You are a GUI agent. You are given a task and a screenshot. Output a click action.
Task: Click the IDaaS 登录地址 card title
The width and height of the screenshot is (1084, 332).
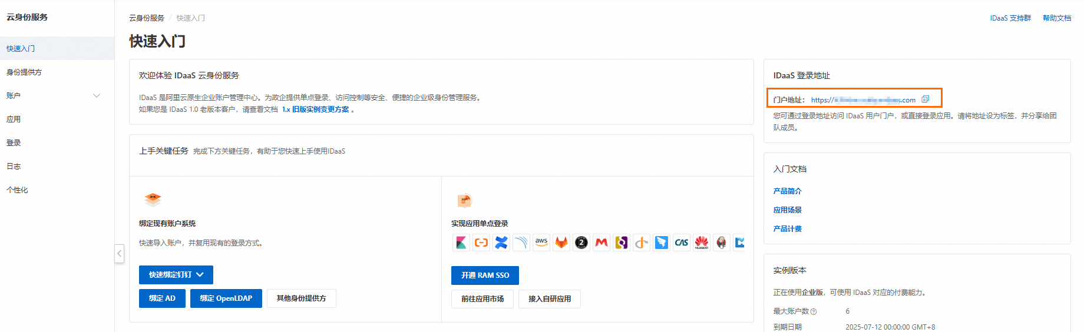pyautogui.click(x=802, y=75)
